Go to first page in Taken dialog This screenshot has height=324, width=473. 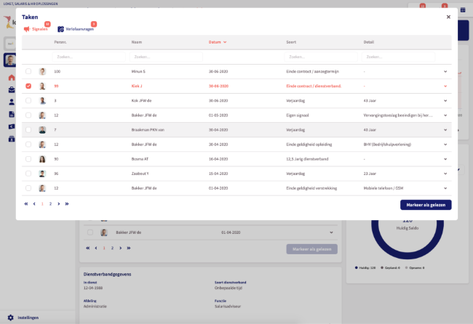tap(26, 204)
